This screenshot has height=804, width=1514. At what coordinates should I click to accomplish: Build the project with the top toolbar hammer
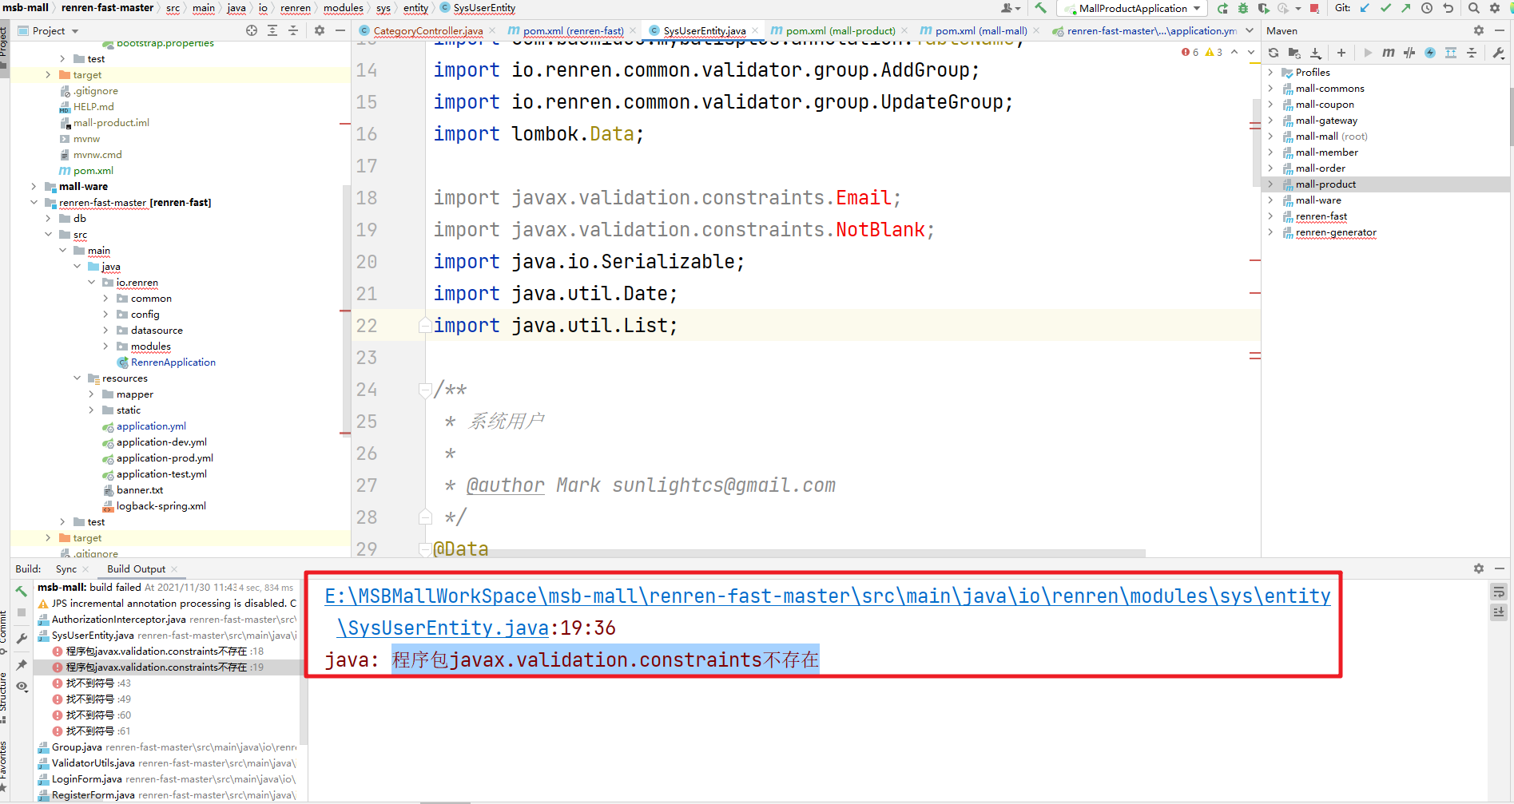tap(1040, 8)
